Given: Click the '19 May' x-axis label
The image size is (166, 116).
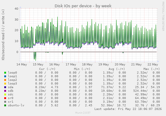Looking at the screenshot, I should point(104,65).
